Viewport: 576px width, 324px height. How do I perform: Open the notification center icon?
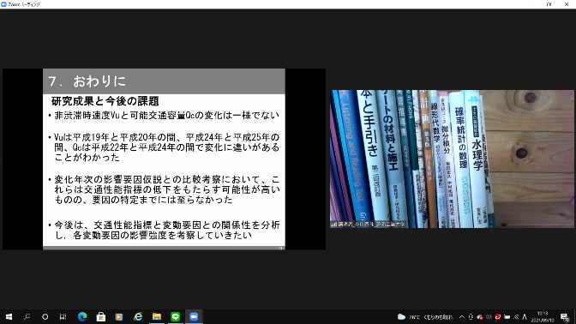[x=565, y=316]
